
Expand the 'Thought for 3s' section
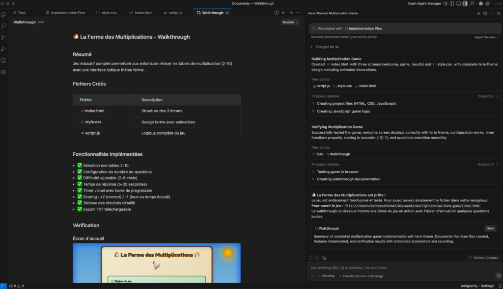pos(324,47)
